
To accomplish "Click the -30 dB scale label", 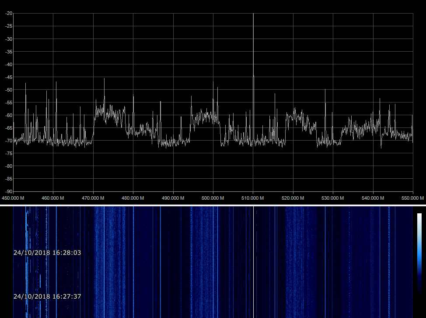I will pos(9,39).
